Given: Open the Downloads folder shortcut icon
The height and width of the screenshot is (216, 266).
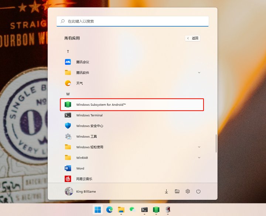Looking at the screenshot, I should coord(166,191).
